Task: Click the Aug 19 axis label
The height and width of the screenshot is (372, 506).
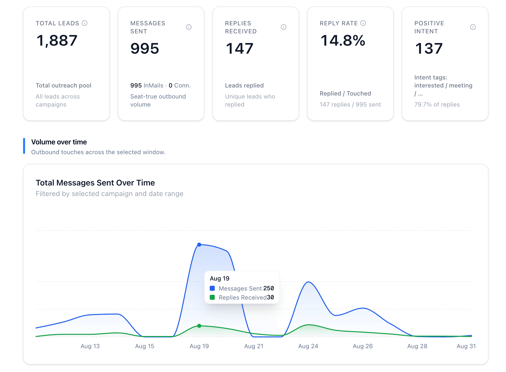Action: [199, 346]
